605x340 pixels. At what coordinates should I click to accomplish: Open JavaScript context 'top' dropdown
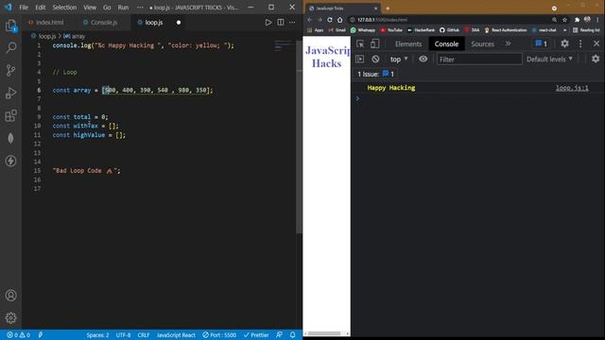click(x=399, y=59)
